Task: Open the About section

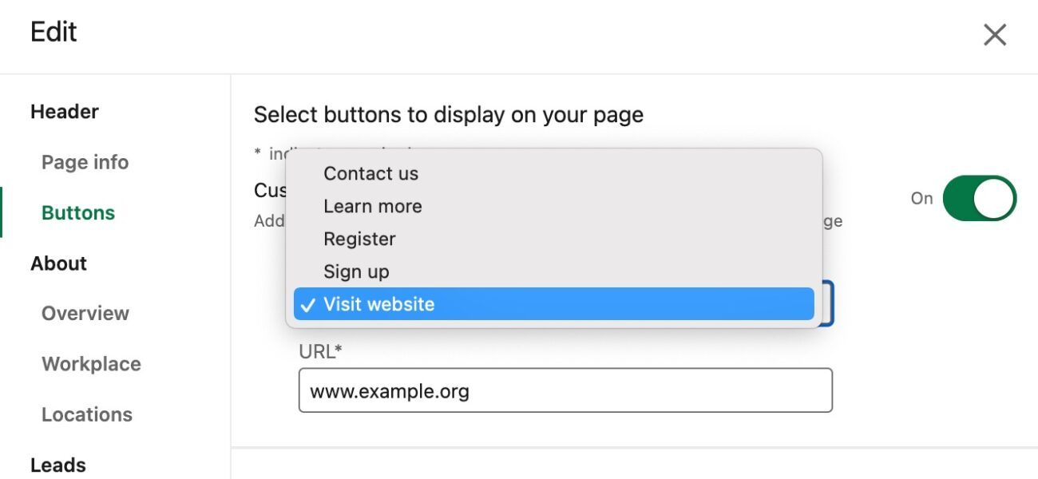Action: (58, 263)
